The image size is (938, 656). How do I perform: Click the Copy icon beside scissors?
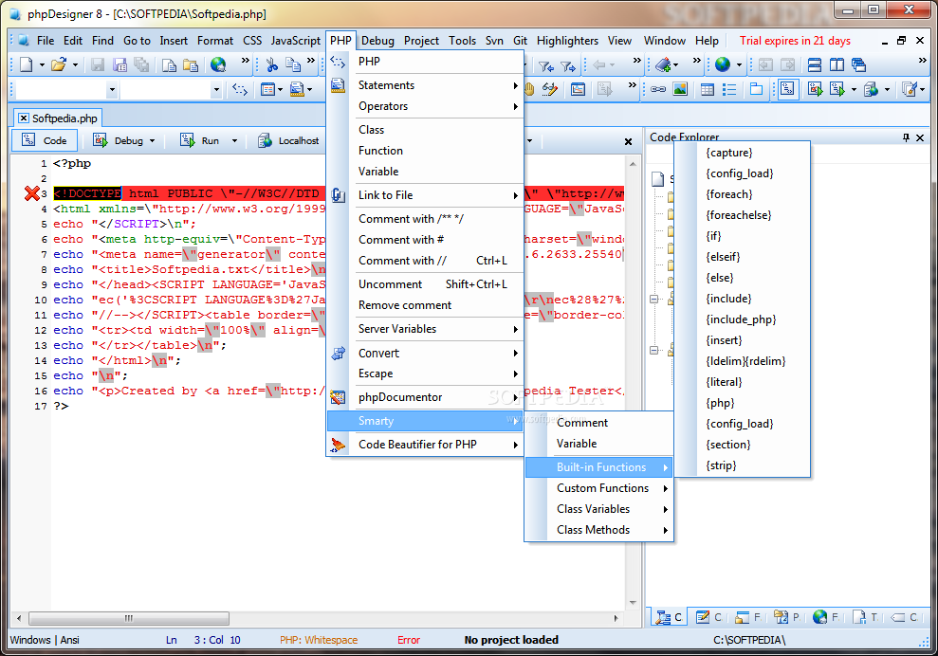point(292,64)
